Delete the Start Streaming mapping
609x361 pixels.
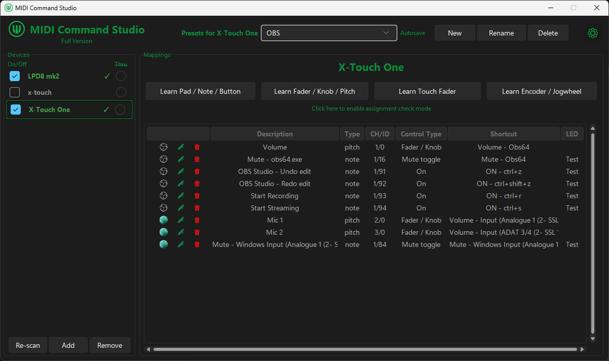pyautogui.click(x=197, y=208)
